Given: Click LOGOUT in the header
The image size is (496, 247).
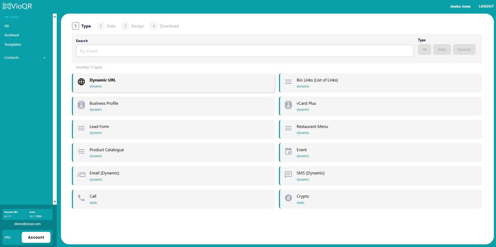Looking at the screenshot, I should click(486, 6).
